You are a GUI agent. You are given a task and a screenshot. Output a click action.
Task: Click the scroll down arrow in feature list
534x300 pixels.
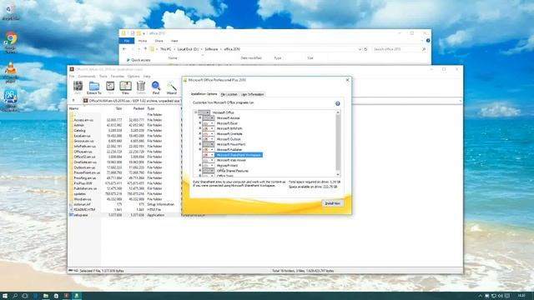point(338,174)
